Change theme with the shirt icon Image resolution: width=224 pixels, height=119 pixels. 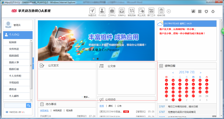pos(206,11)
